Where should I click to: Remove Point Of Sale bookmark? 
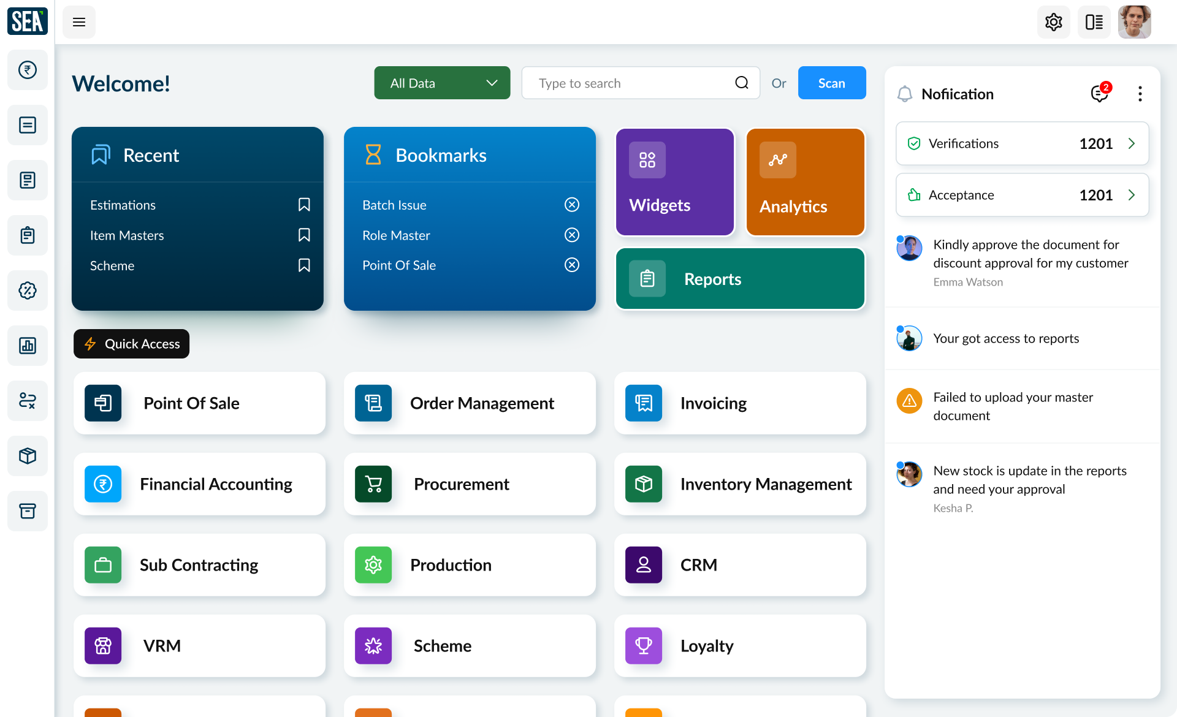[x=572, y=265]
